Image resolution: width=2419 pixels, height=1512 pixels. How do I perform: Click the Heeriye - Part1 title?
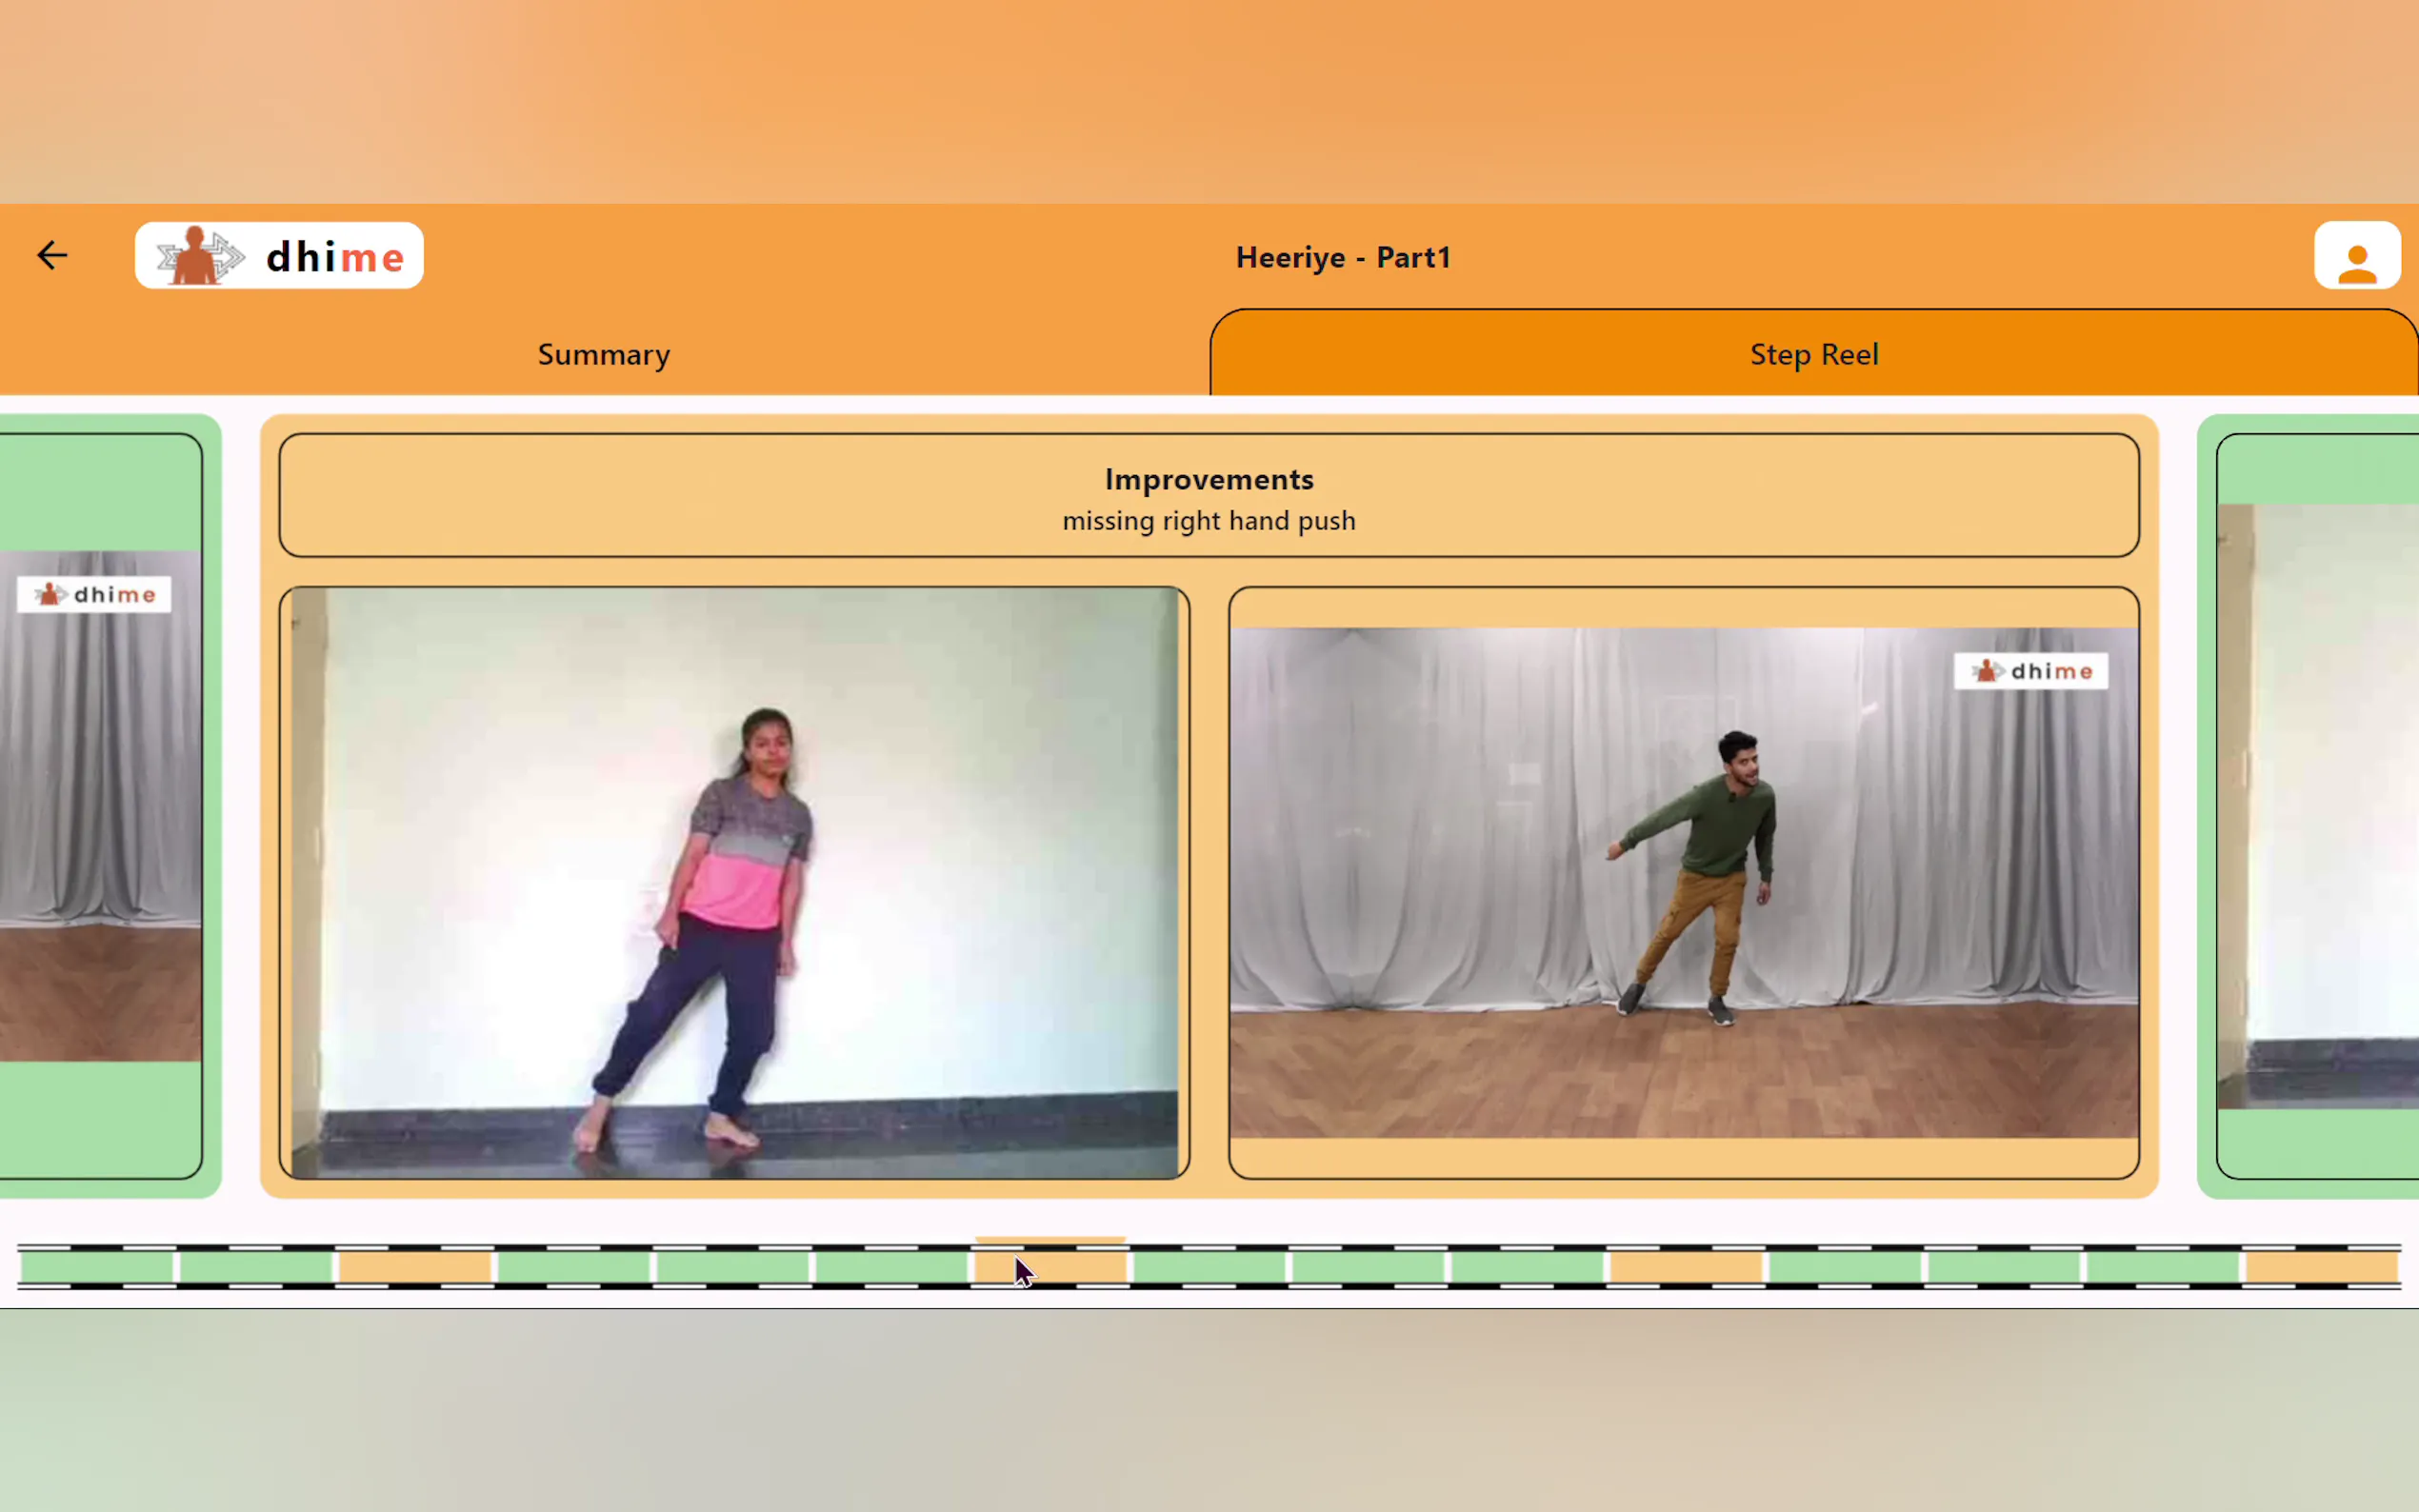(x=1342, y=257)
